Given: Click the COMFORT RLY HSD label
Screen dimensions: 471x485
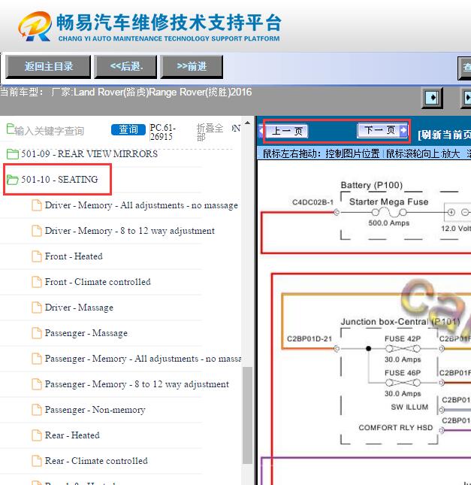Looking at the screenshot, I should (395, 427).
